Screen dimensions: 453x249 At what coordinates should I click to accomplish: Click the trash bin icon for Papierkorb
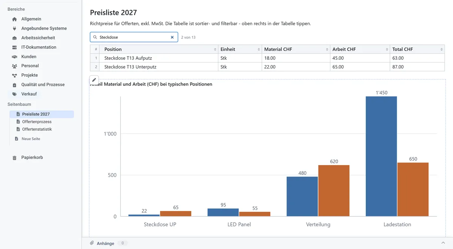point(14,158)
